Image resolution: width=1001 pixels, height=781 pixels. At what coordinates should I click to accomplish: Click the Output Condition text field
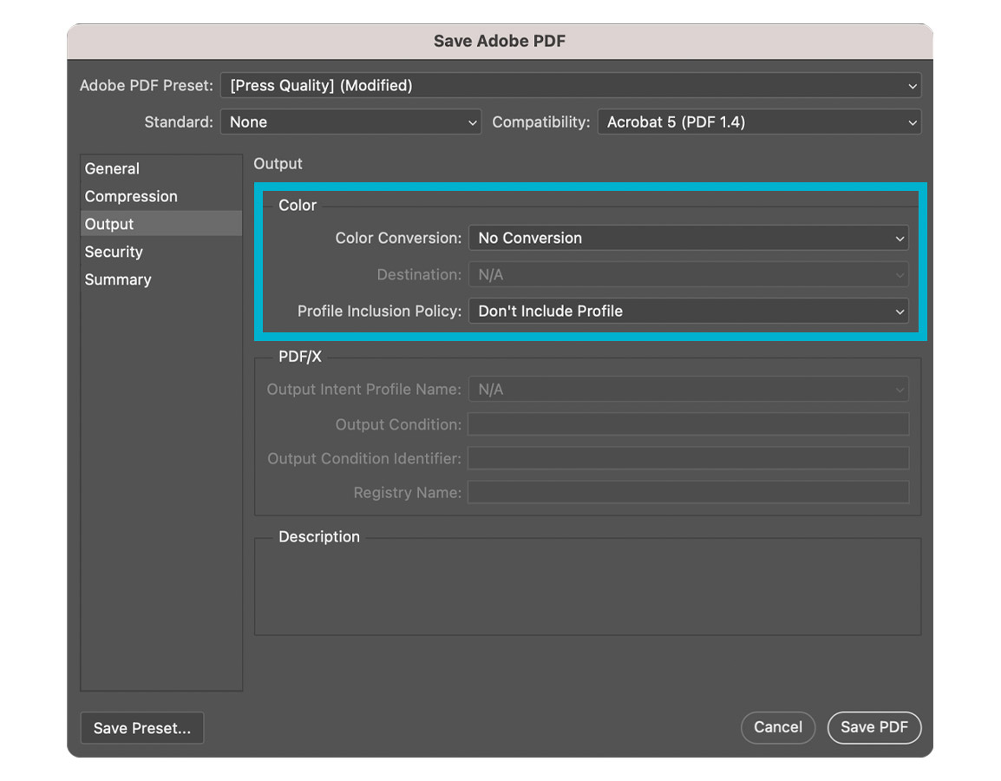tap(688, 424)
